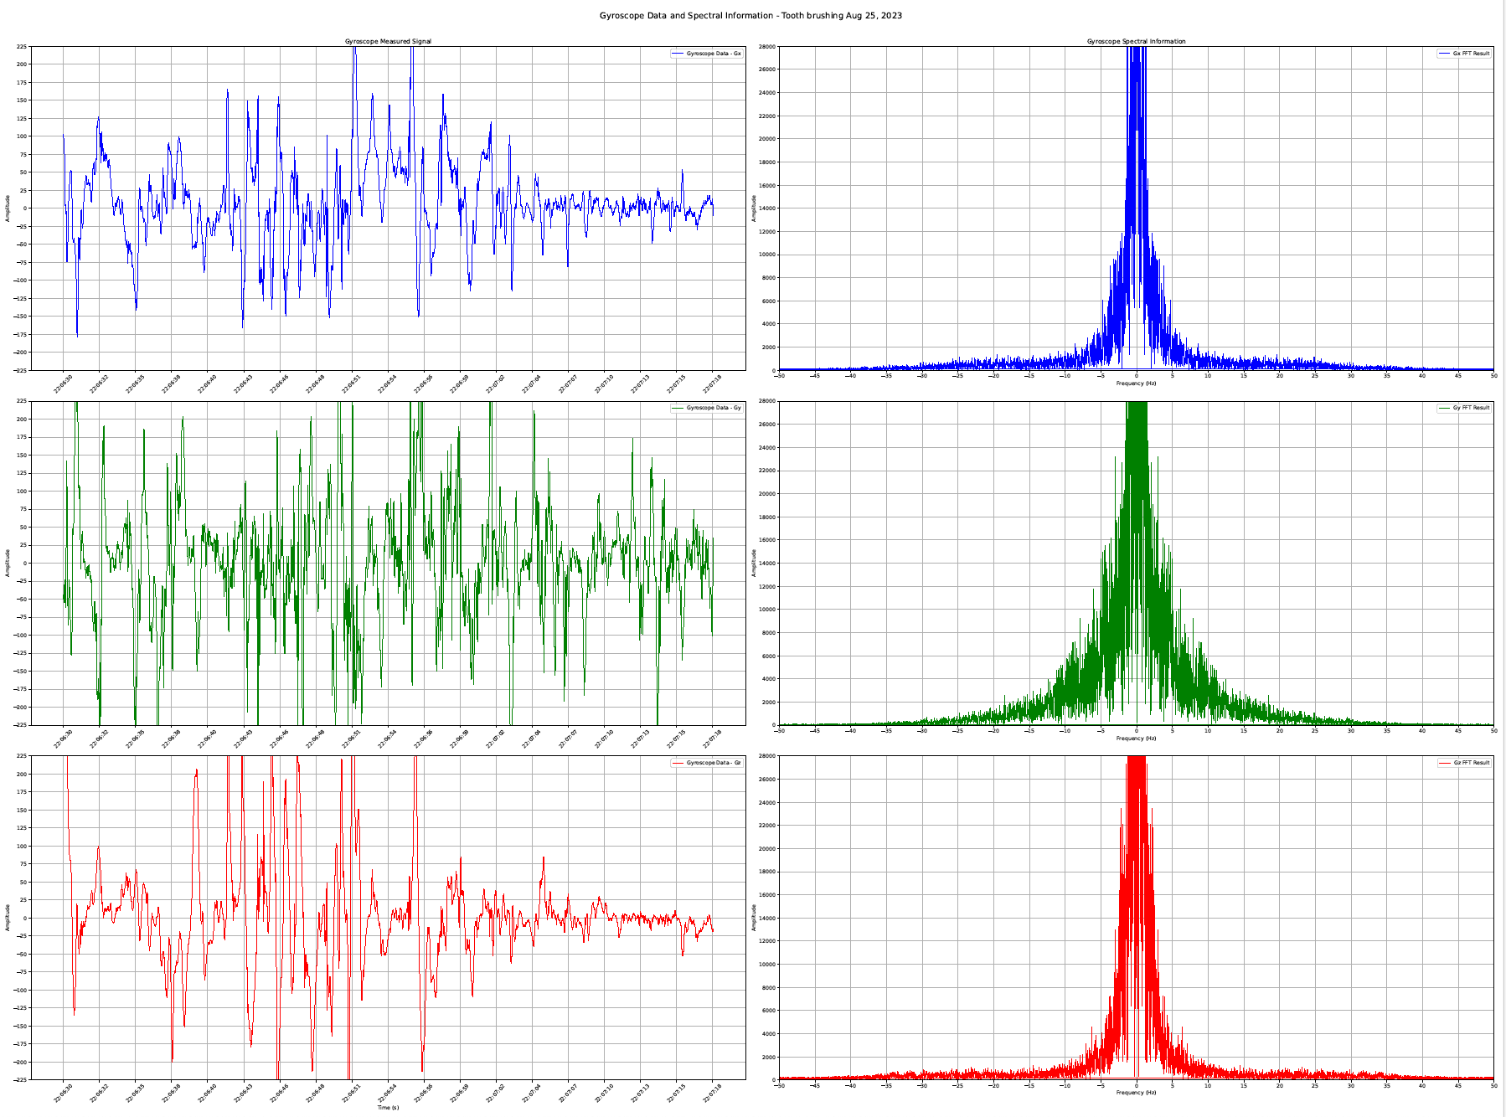Click the 'Gyroscope Measured Signal' subplot title

(x=388, y=41)
